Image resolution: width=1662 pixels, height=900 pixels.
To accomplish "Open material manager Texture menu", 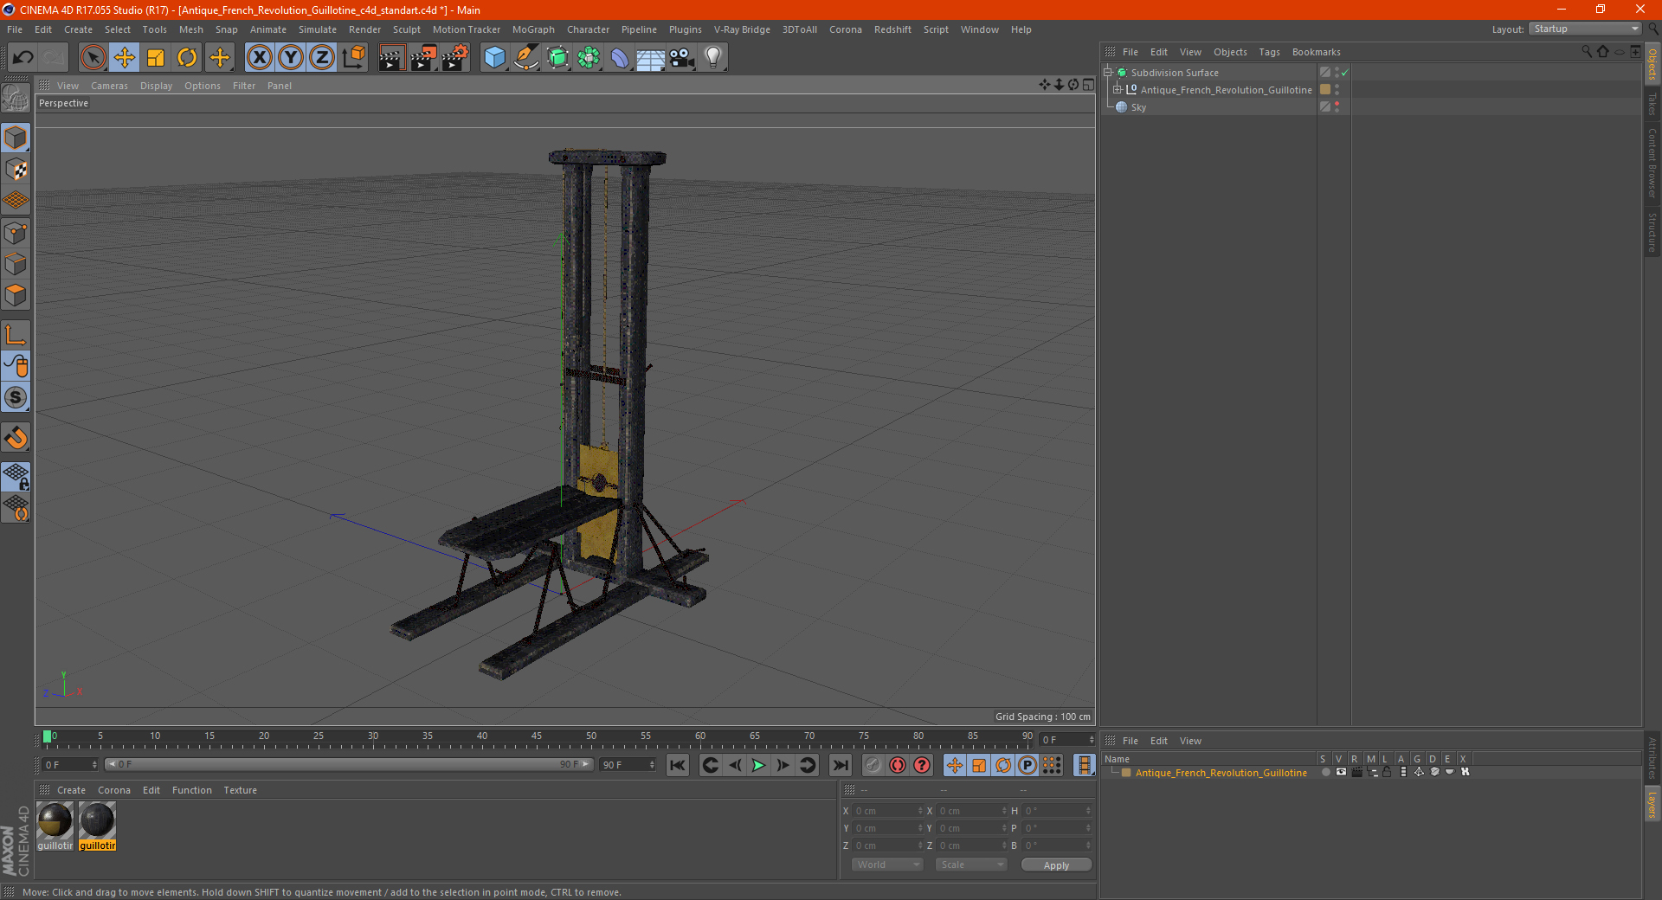I will coord(240,790).
